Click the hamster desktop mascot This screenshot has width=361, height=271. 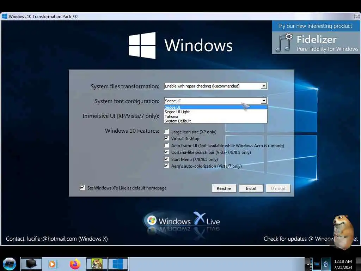tap(343, 232)
